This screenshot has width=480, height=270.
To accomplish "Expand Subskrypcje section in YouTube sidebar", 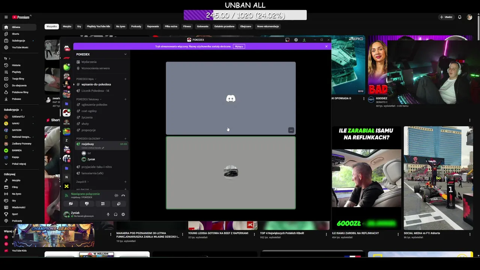I will [x=13, y=110].
